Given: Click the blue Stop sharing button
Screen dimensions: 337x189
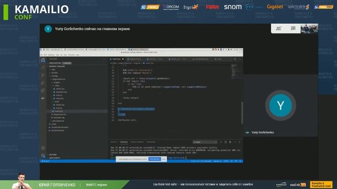Looking at the screenshot, I should [x=155, y=159].
